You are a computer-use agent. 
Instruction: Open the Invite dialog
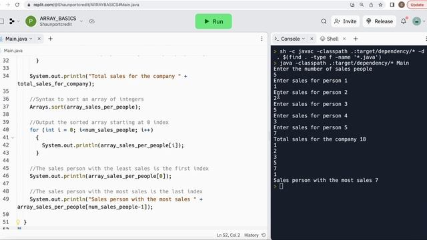[x=346, y=21]
